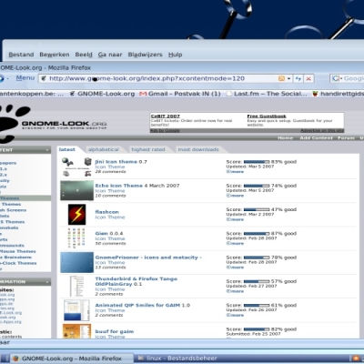Open Mouse Themes in the sidebar
The height and width of the screenshot is (364, 364).
tap(18, 251)
